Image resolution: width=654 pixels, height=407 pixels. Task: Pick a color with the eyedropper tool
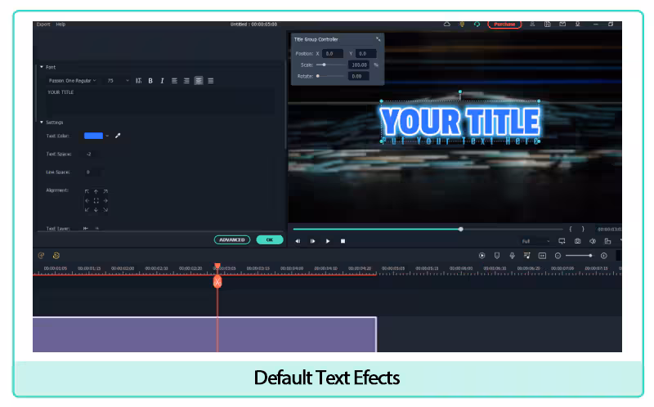118,136
